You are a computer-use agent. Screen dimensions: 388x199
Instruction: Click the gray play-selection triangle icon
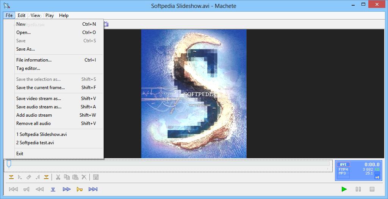(x=20, y=177)
